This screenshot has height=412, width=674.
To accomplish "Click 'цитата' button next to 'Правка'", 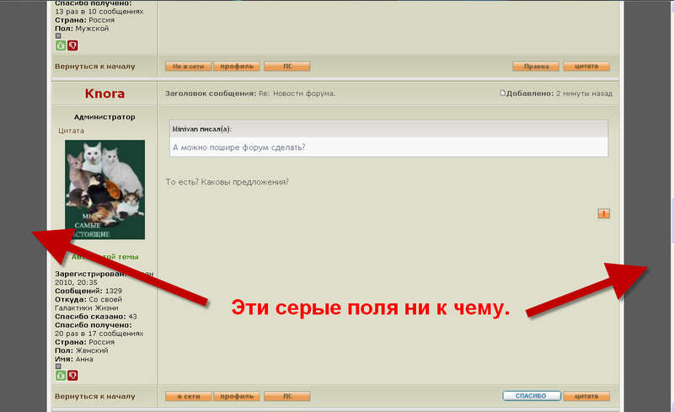I will [586, 67].
